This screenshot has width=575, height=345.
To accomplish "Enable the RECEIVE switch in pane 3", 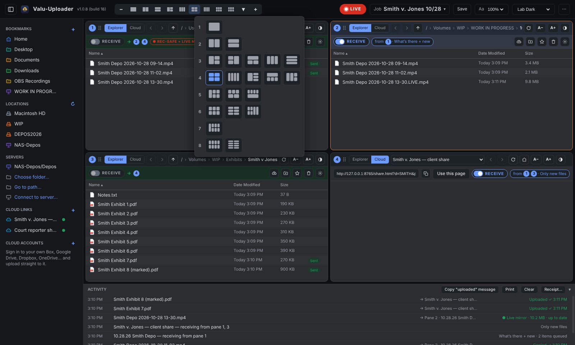I will (95, 173).
